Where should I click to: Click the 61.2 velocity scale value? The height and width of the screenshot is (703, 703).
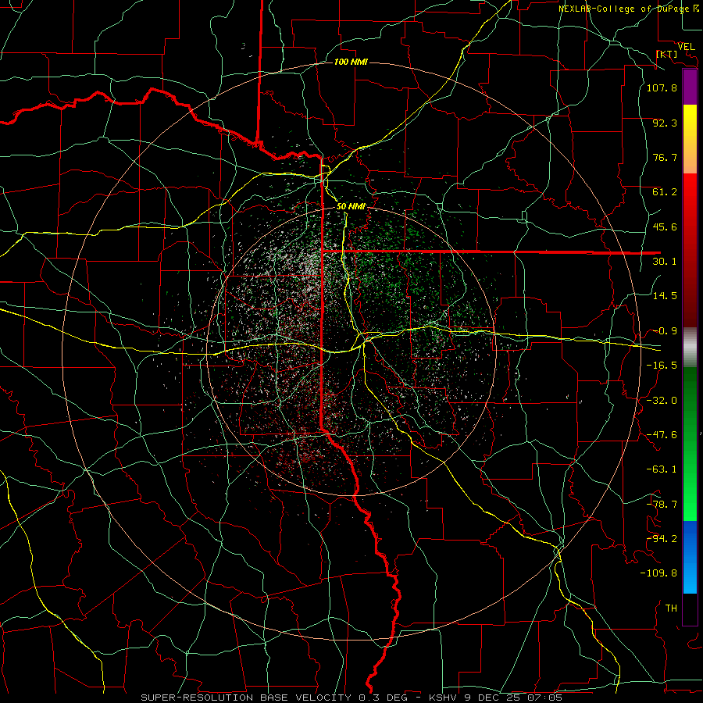click(x=665, y=192)
